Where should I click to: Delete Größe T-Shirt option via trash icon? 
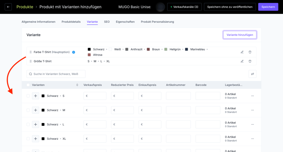250,61
